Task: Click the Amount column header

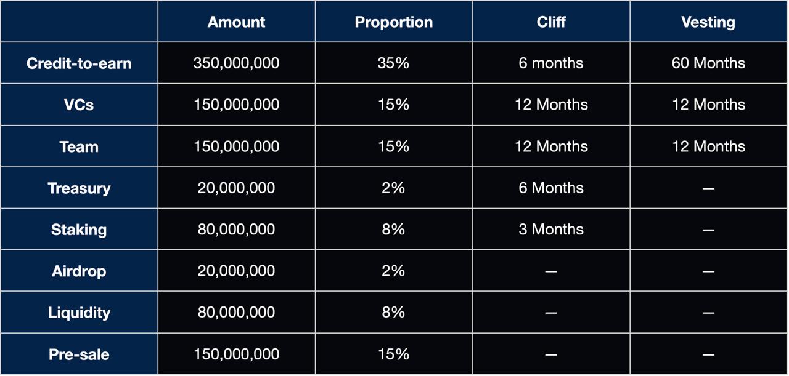Action: click(236, 22)
